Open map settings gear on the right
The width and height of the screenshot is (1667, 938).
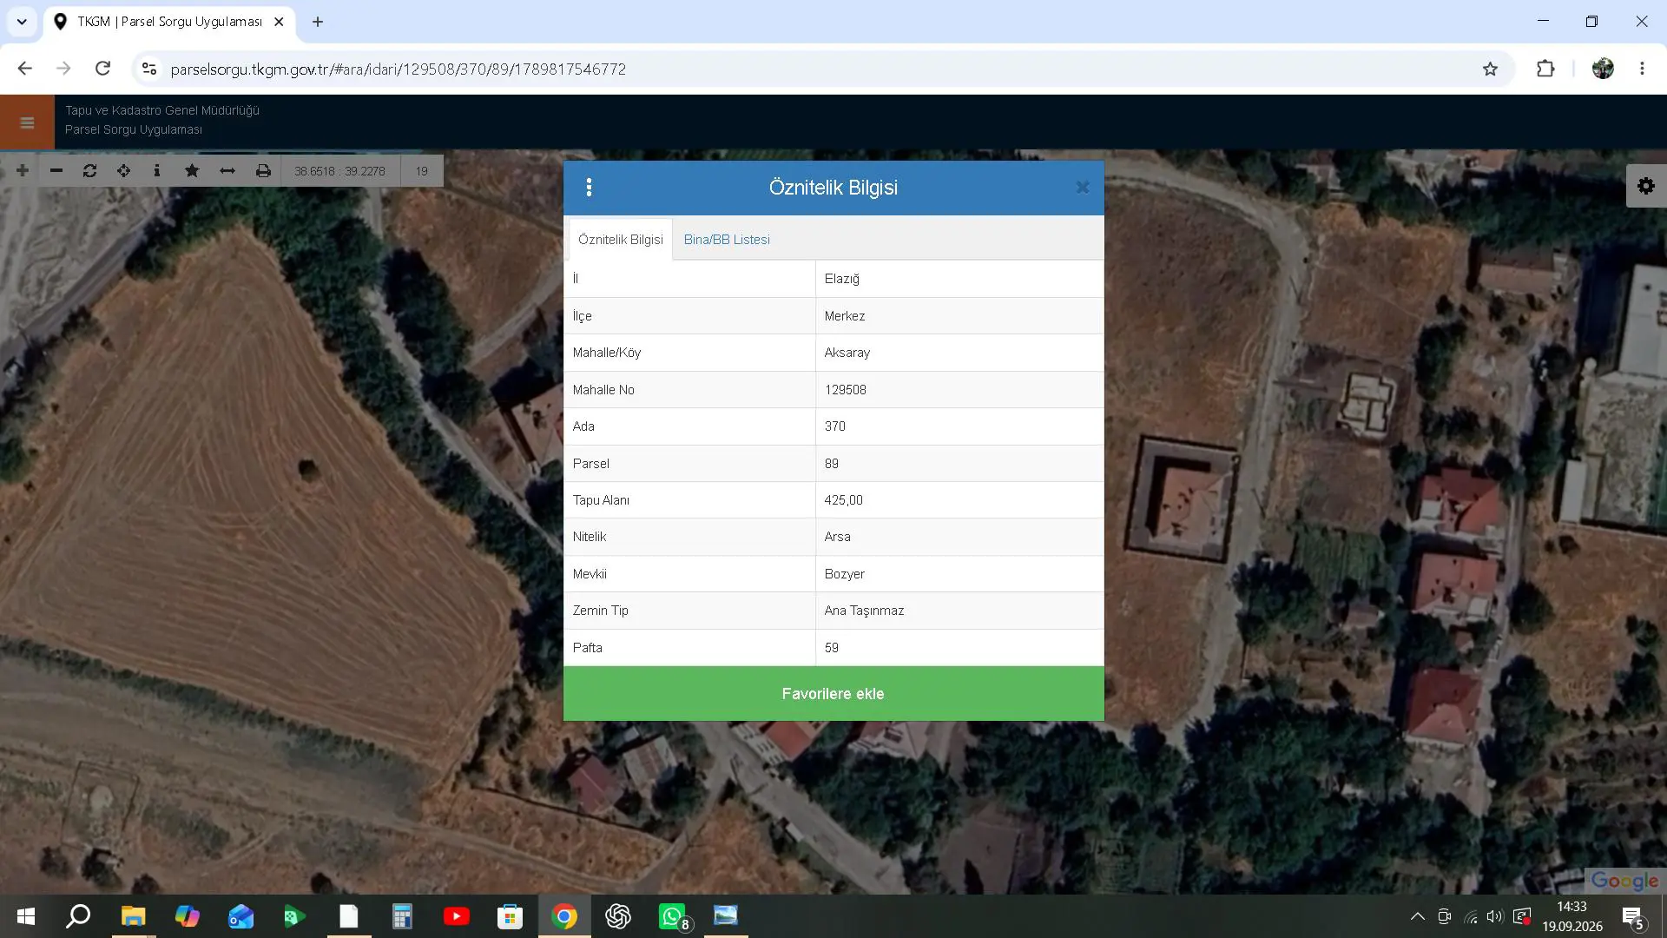[1646, 186]
